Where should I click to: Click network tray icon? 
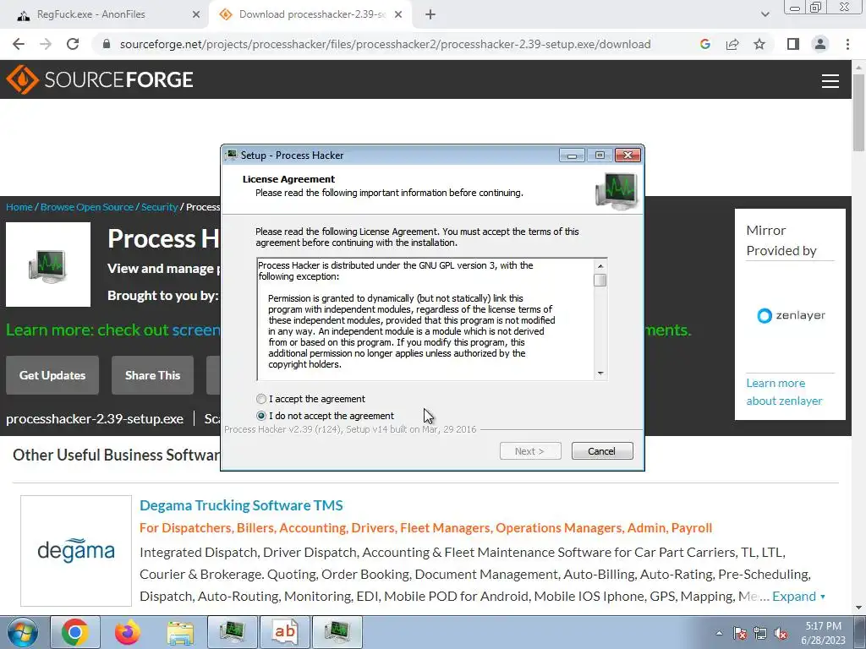tap(760, 633)
